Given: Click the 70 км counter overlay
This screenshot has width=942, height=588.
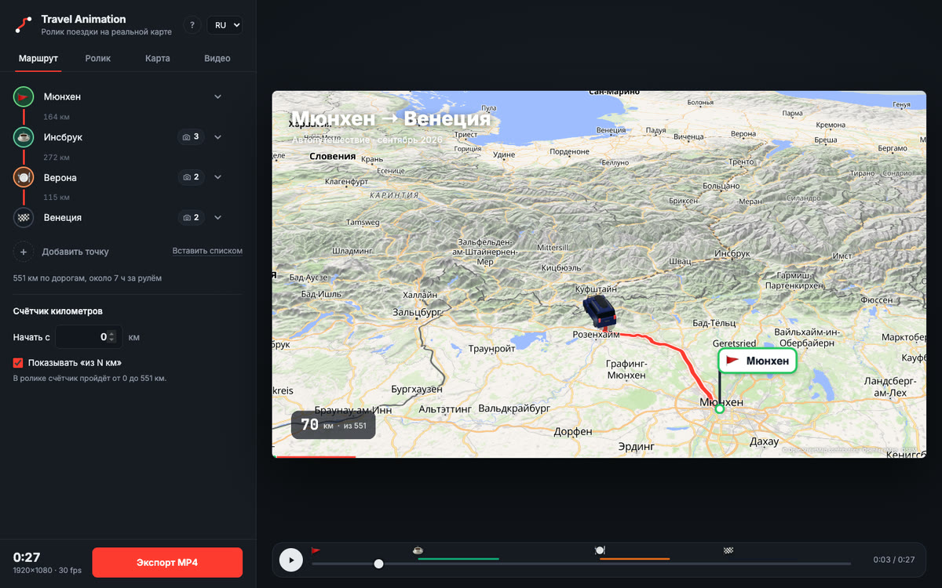Looking at the screenshot, I should coord(334,425).
